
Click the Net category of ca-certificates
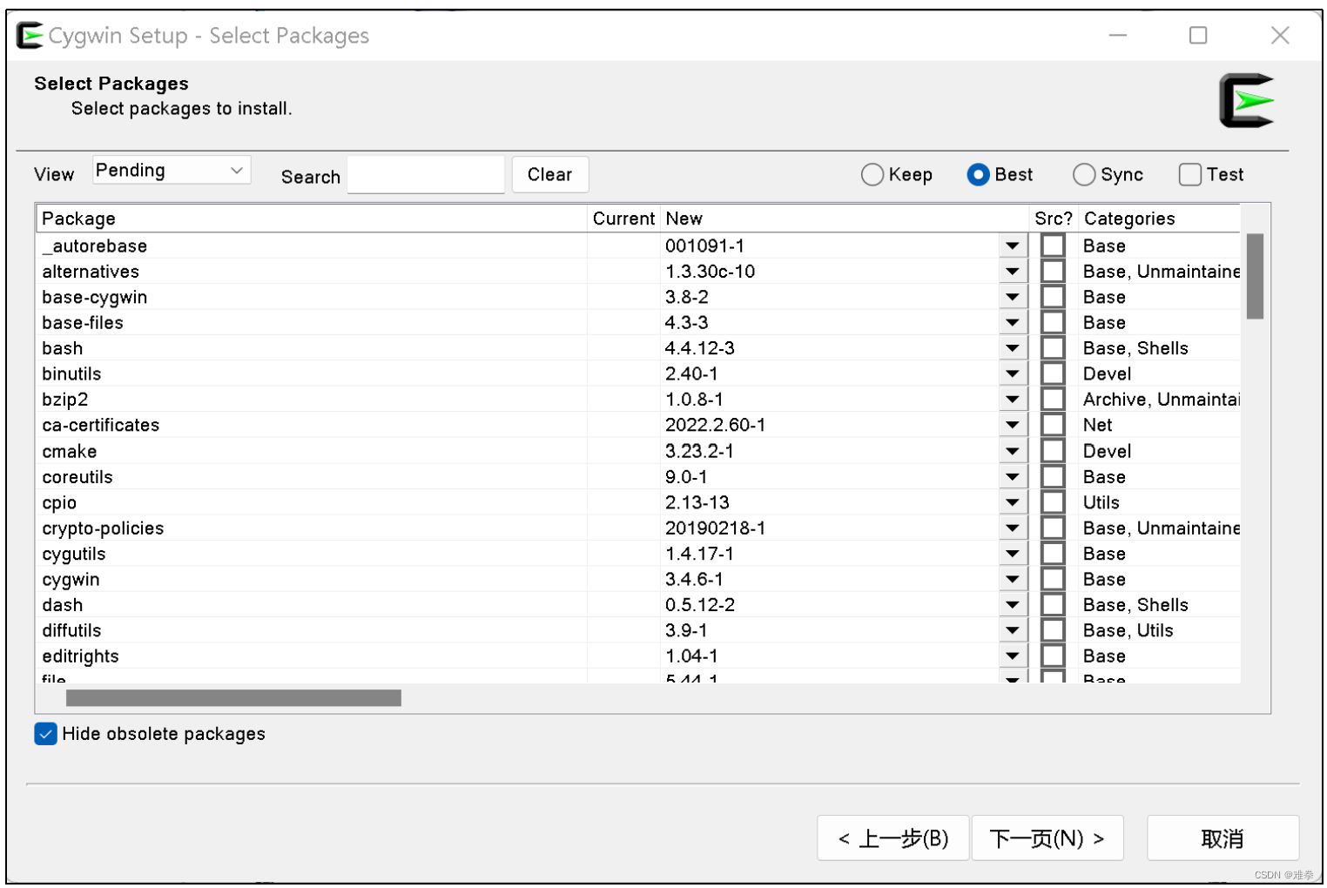(1097, 425)
